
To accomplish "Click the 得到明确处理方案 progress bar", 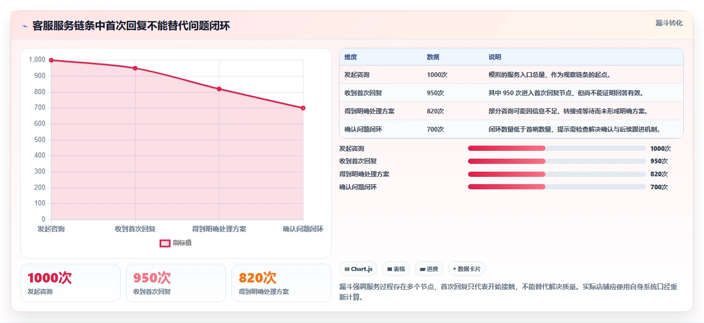I will 557,174.
